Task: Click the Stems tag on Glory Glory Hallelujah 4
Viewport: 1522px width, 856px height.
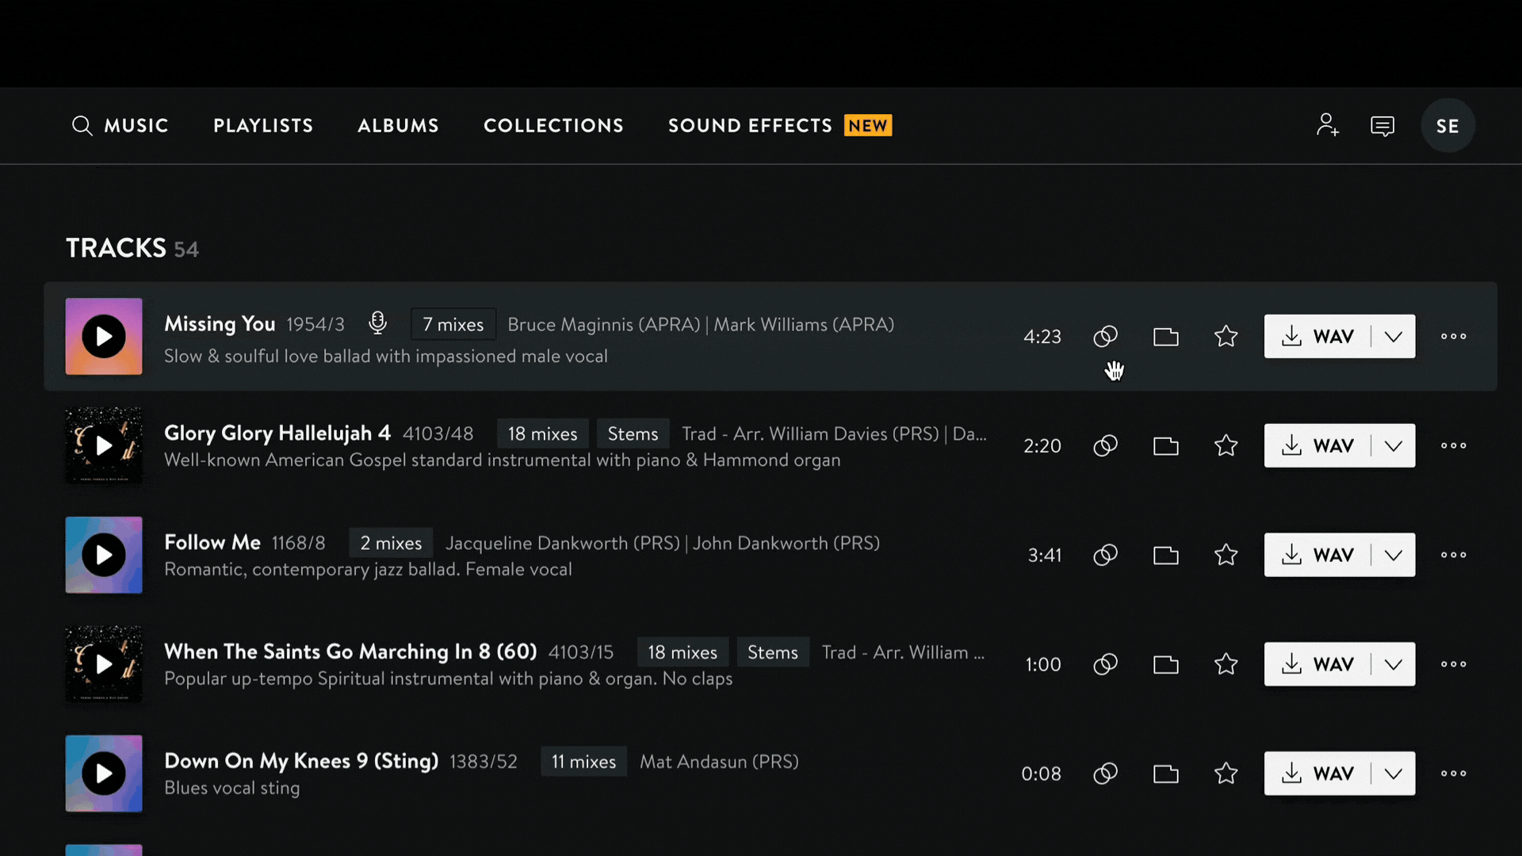Action: point(632,434)
